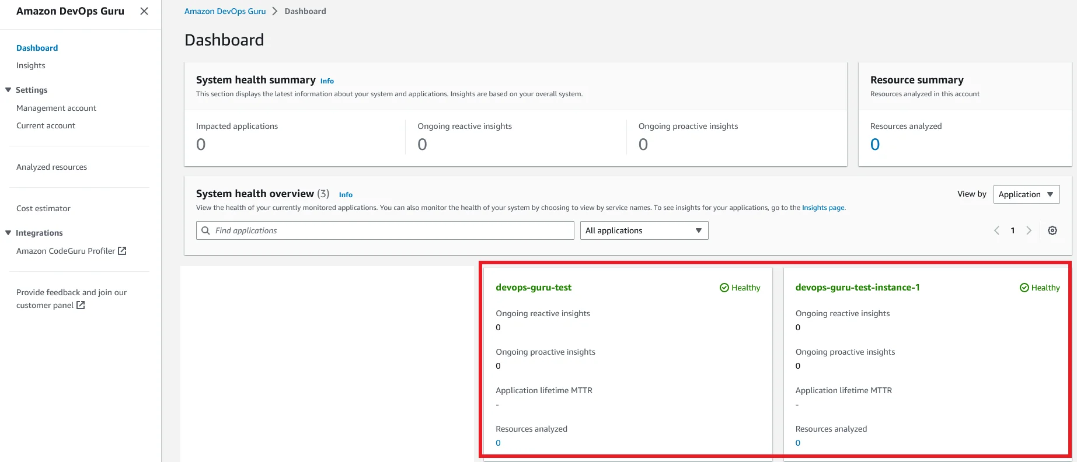Select Dashboard in the side navigation
Image resolution: width=1077 pixels, height=462 pixels.
coord(37,48)
